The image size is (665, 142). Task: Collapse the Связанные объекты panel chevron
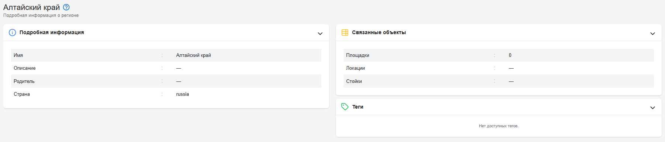click(x=652, y=33)
